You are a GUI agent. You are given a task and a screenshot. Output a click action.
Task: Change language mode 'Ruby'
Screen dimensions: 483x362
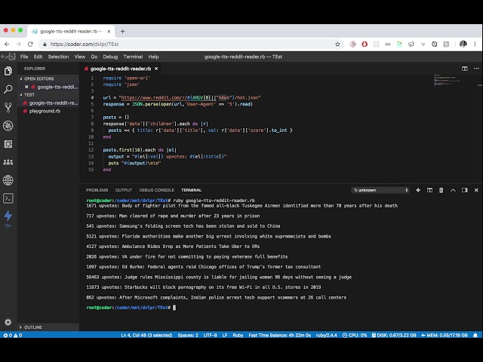(x=238, y=335)
